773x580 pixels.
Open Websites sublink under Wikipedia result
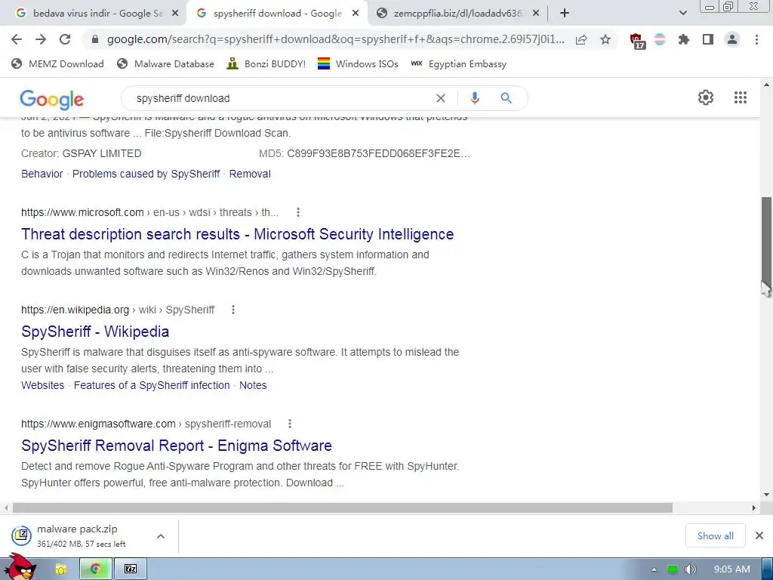click(43, 385)
